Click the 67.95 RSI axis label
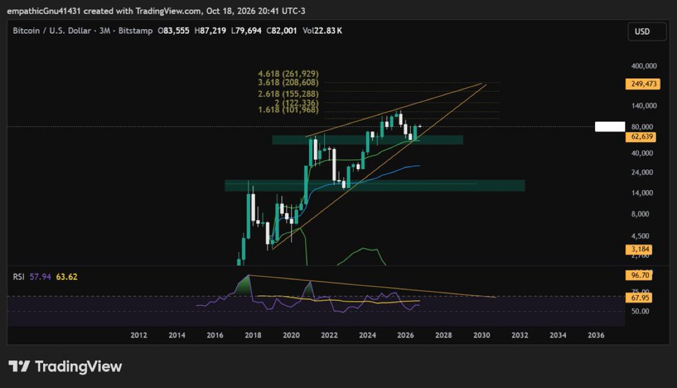 pos(639,298)
